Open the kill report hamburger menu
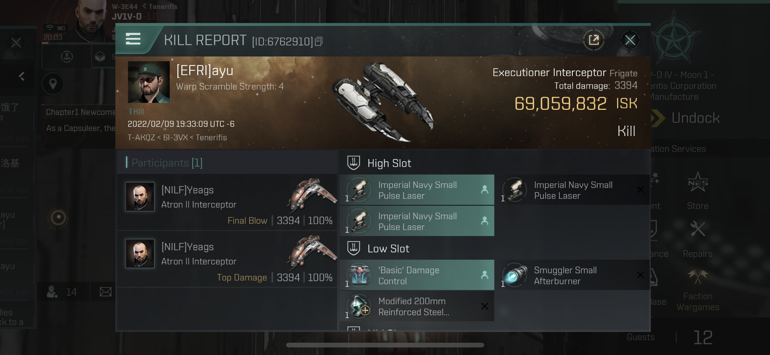 pyautogui.click(x=133, y=39)
